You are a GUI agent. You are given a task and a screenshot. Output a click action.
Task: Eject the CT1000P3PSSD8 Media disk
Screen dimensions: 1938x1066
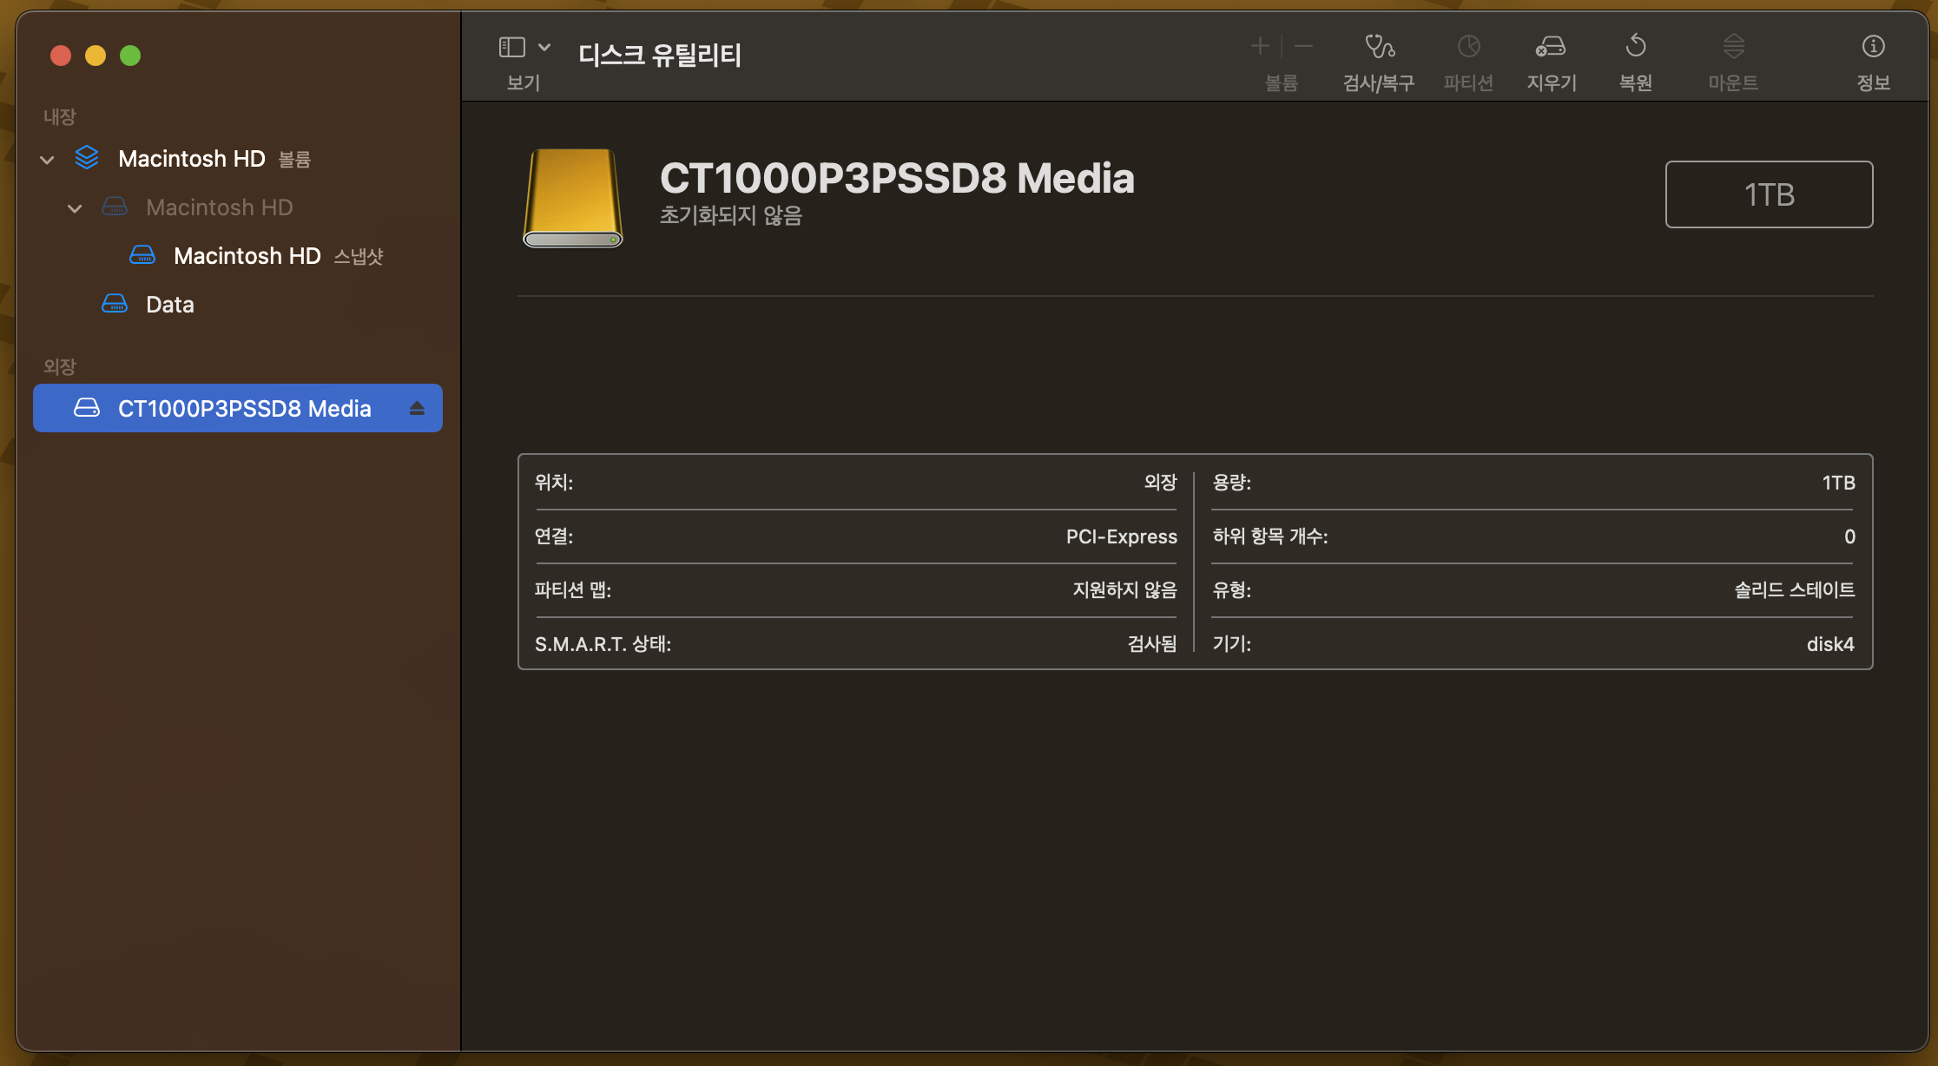pos(417,408)
